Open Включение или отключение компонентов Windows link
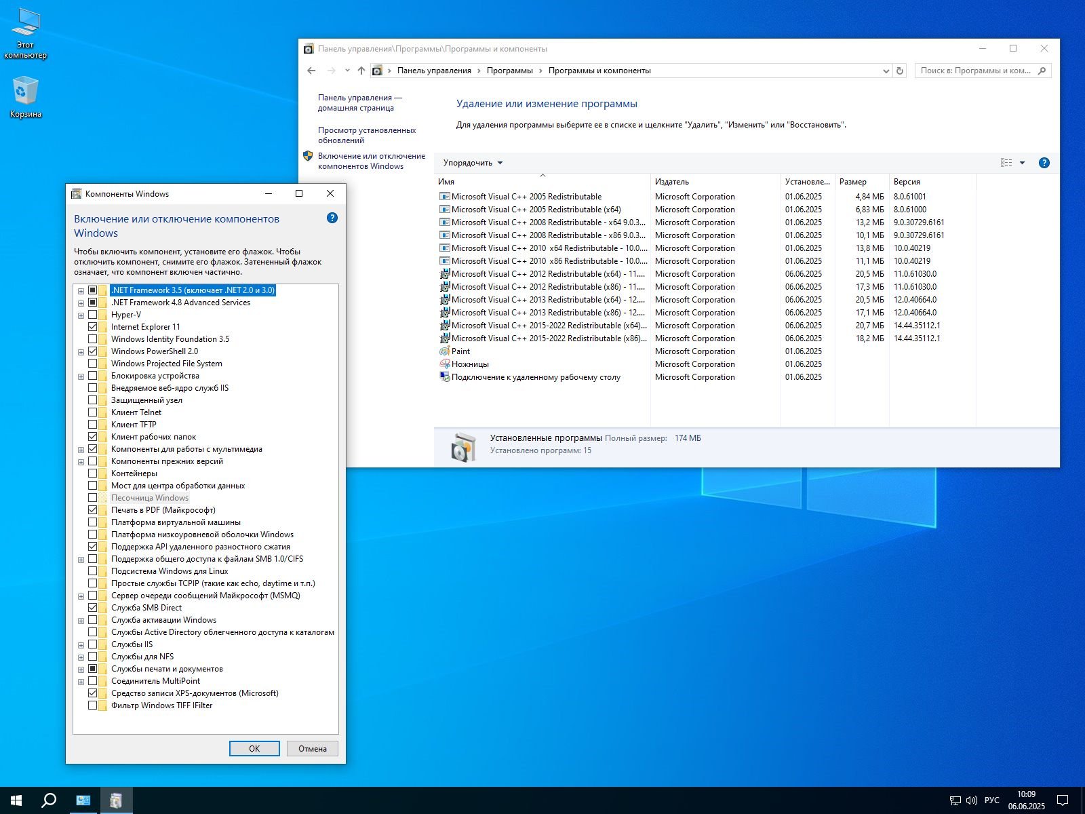 (372, 161)
